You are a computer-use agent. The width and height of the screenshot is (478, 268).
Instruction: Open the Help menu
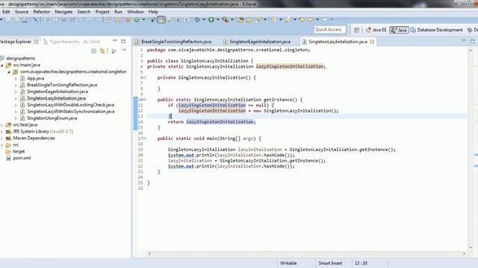153,12
